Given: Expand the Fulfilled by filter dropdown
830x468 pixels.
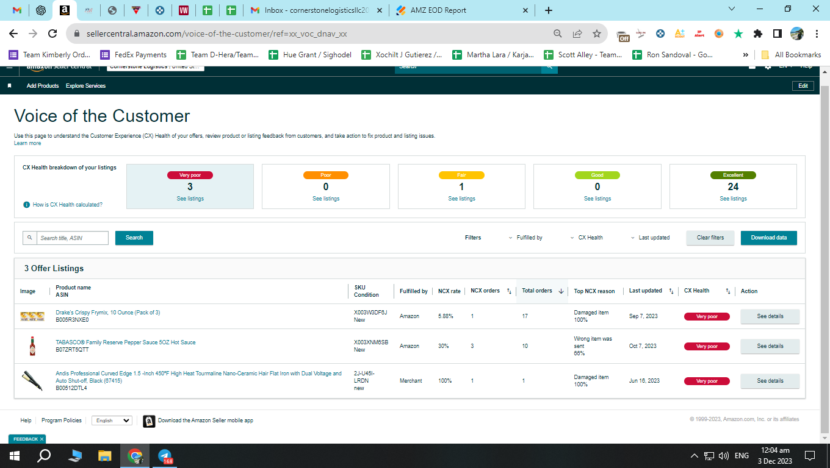Looking at the screenshot, I should tap(525, 238).
